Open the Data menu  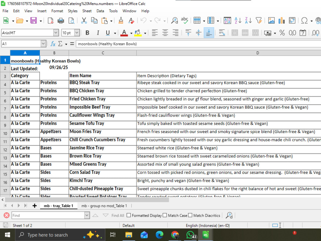[x=100, y=11]
